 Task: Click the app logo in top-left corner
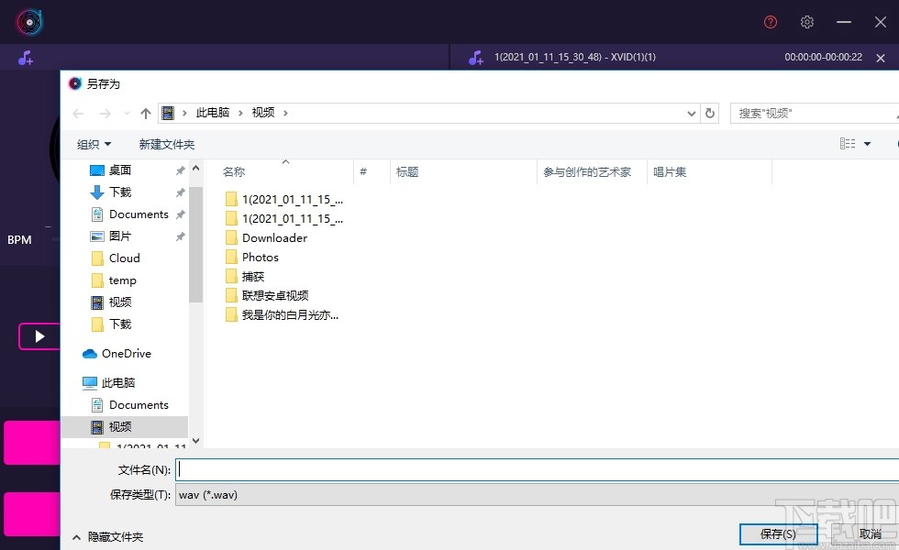(28, 21)
